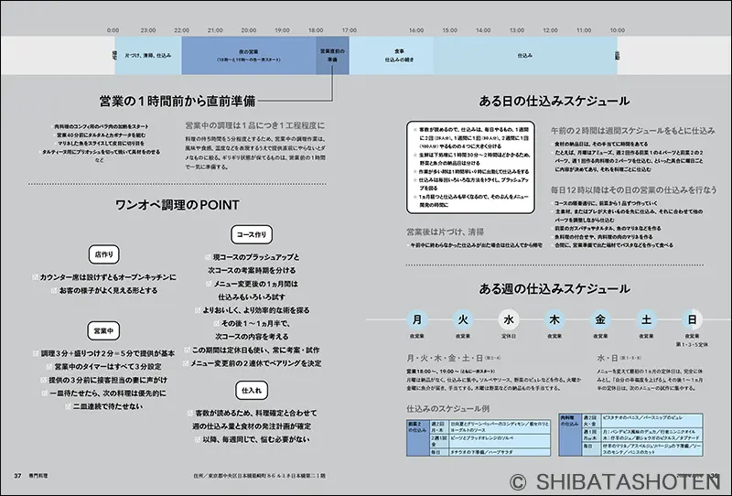Click the ワンオペ調理のPOINT heading
This screenshot has height=496, width=732.
(178, 205)
